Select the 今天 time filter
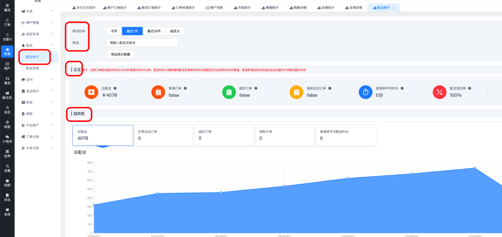Screen dimensions: 502x237 tap(114, 31)
